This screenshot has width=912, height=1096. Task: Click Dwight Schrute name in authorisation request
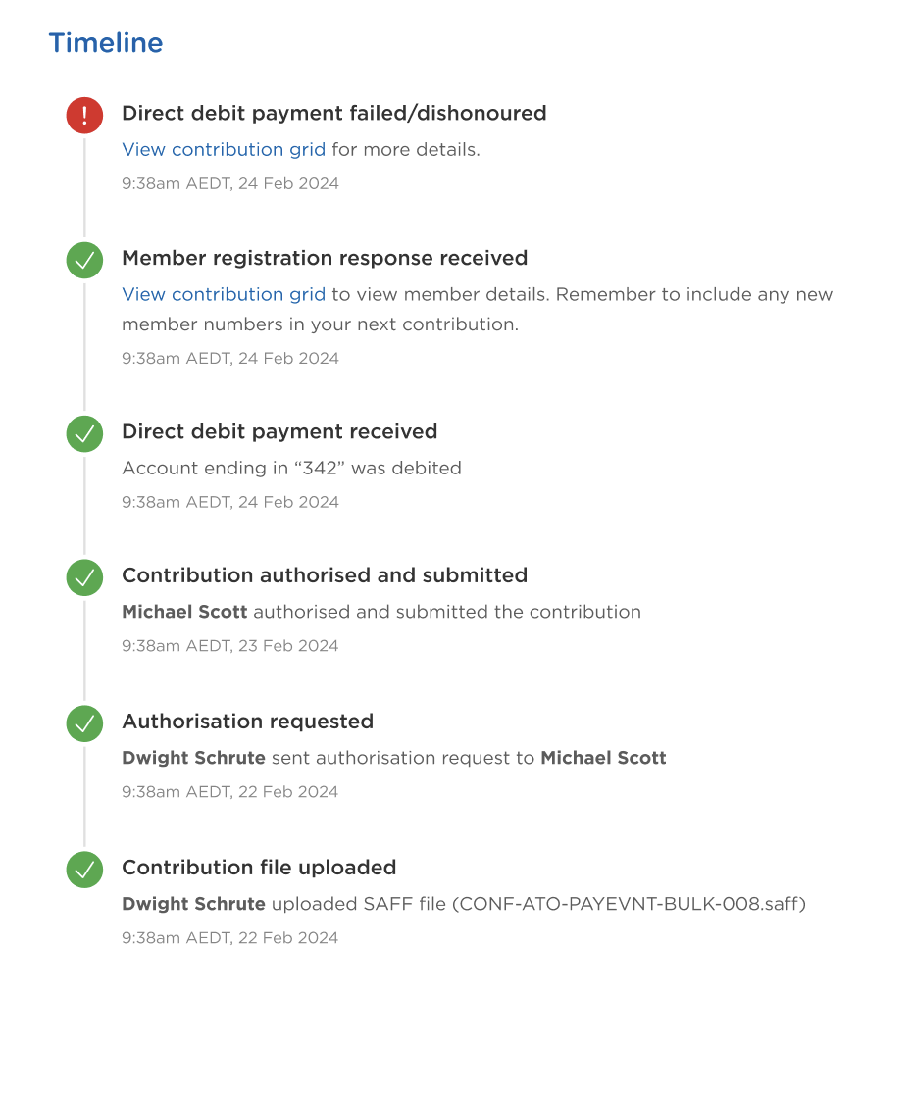coord(194,758)
